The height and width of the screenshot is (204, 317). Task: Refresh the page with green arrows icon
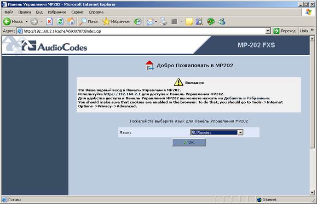click(60, 22)
